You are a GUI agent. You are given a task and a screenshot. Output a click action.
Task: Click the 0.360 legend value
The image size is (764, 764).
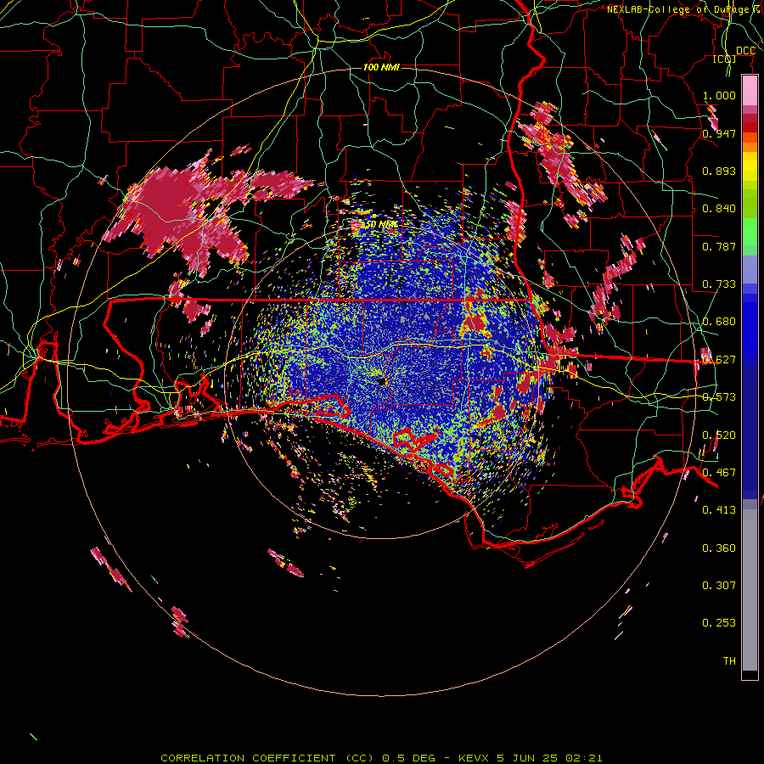coord(719,548)
